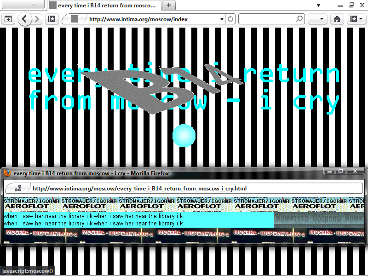Screen dimensions: 368x276
Task: Go to home page via house icon
Action: 337,19
